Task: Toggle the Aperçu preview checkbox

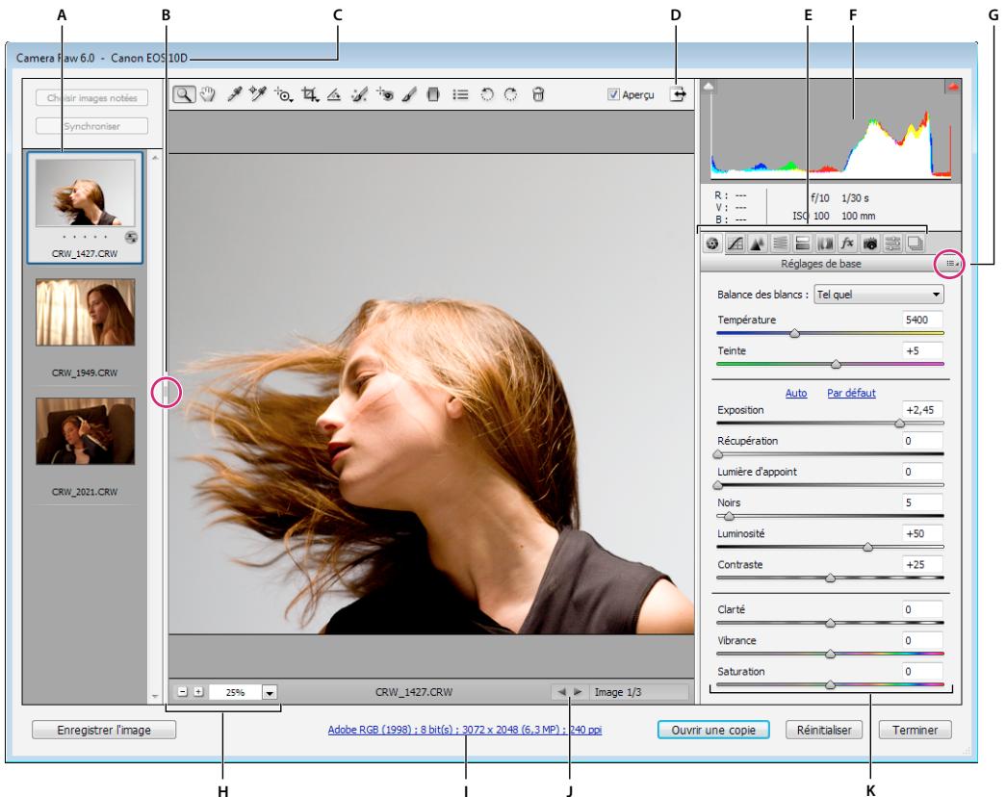Action: 613,95
